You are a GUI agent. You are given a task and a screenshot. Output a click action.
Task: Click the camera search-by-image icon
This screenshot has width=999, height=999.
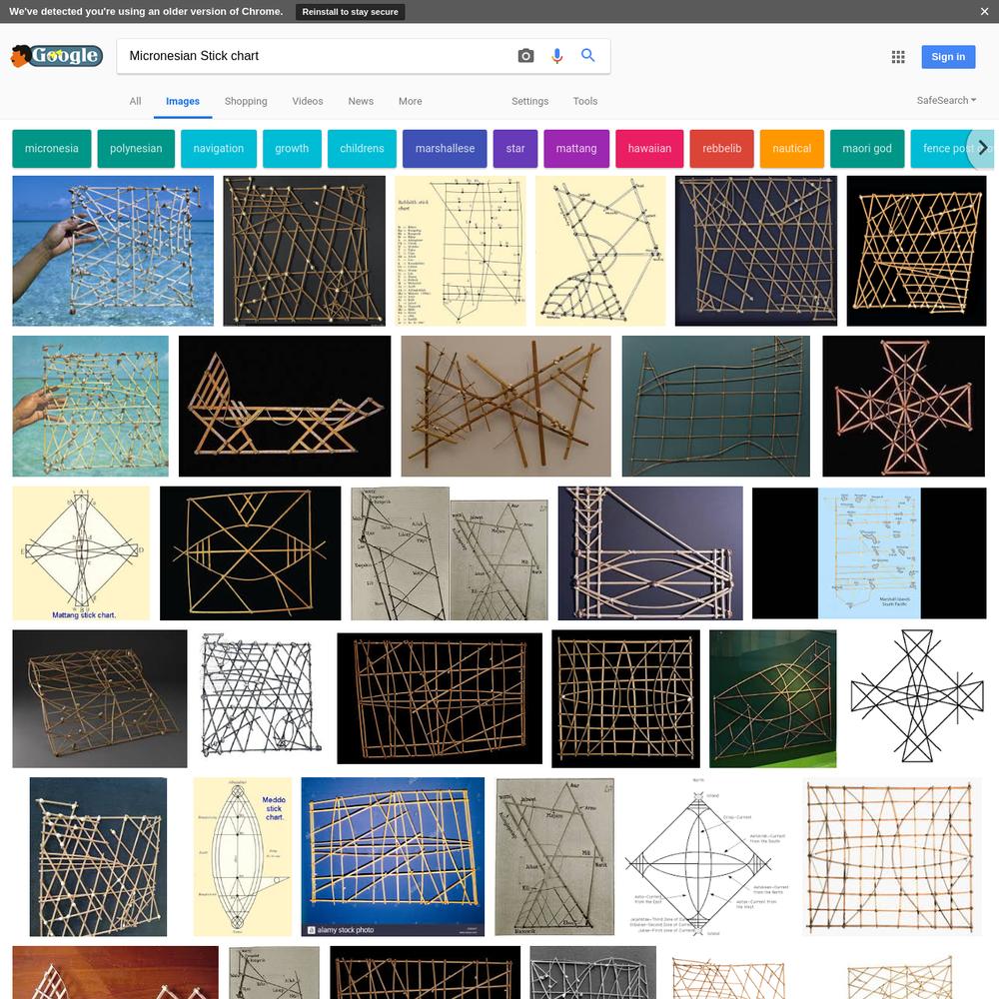pos(525,56)
